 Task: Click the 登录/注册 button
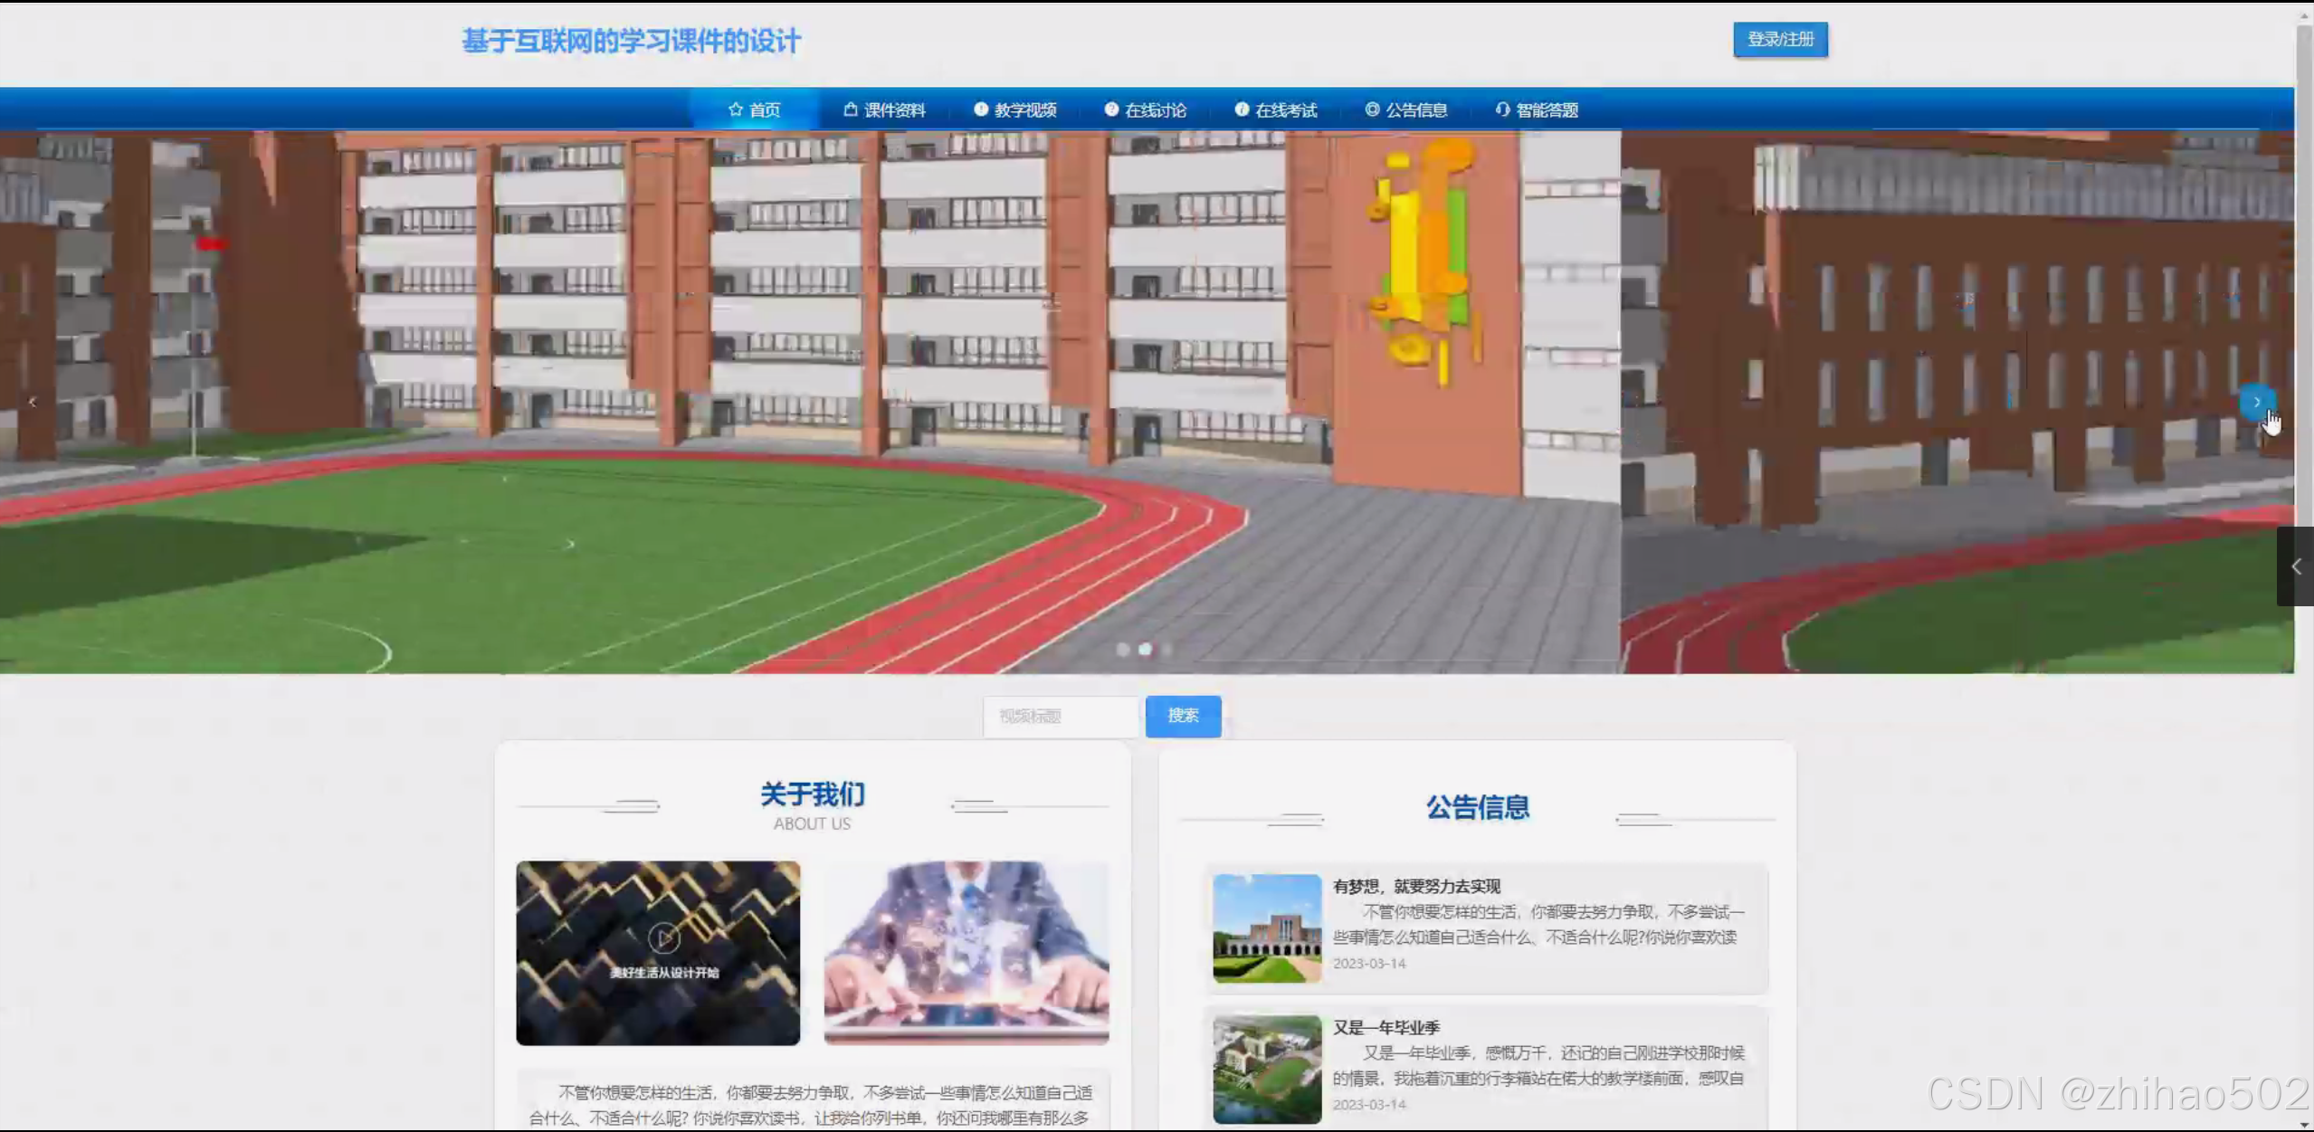point(1779,40)
